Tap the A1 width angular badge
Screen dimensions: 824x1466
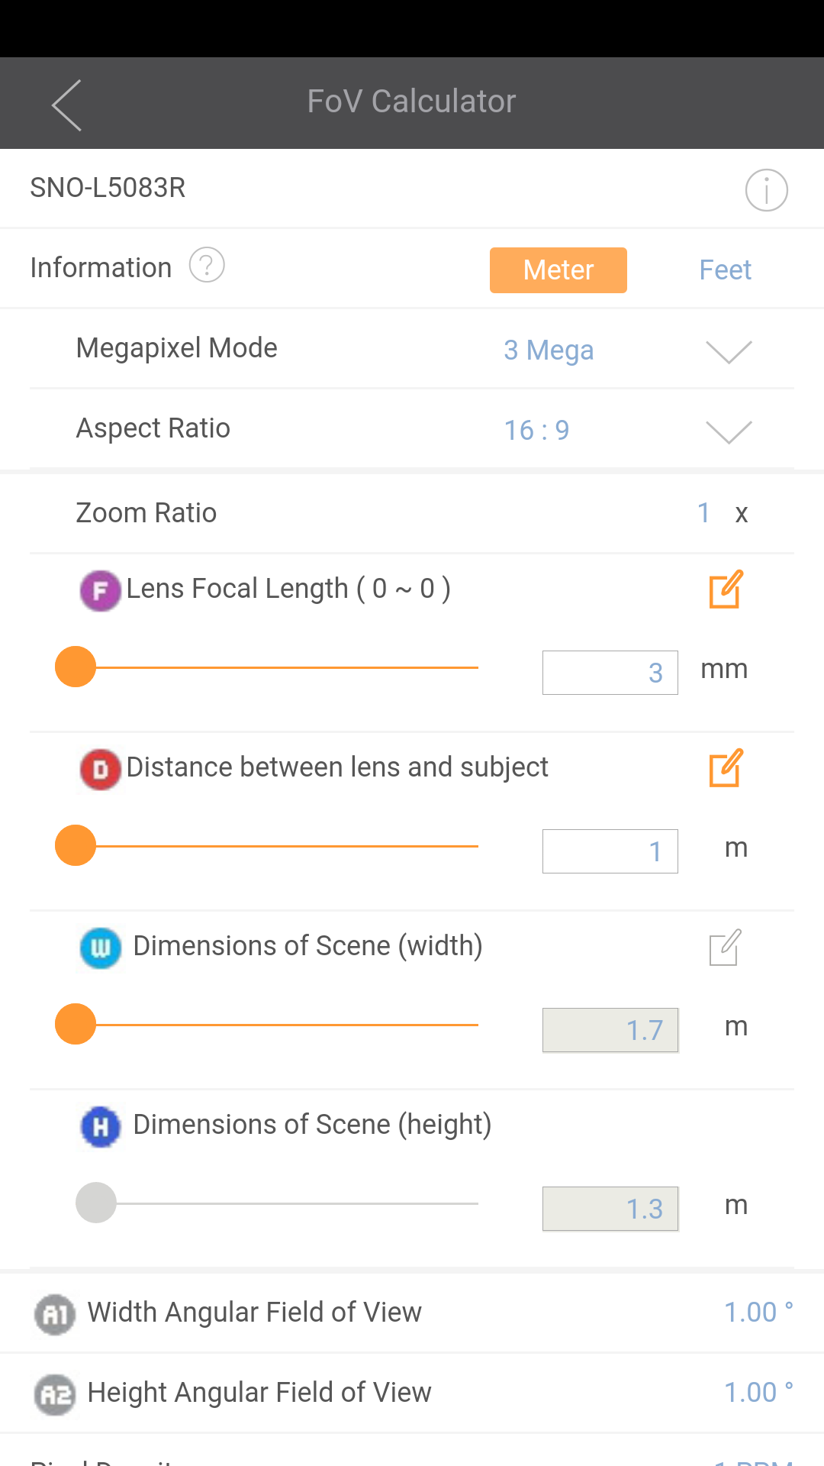click(55, 1315)
